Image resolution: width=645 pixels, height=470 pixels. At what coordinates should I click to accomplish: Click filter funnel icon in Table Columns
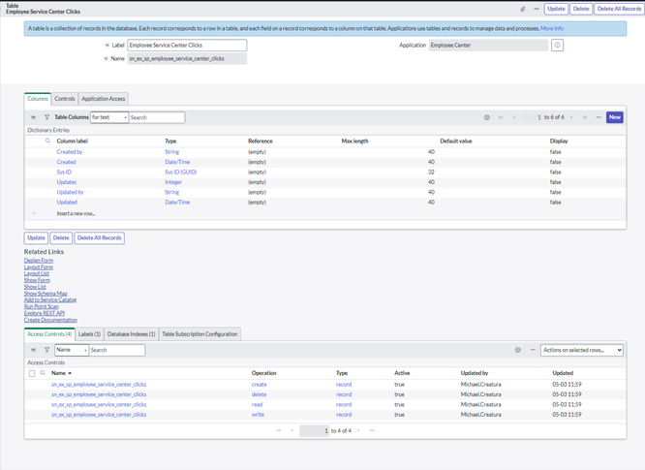tap(46, 117)
